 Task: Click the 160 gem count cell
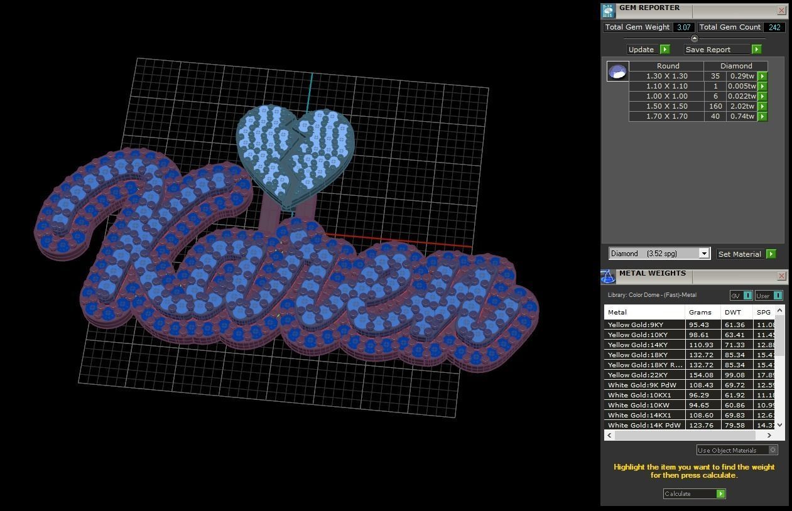[x=715, y=106]
